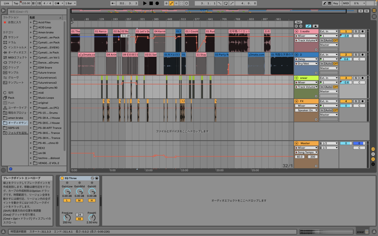This screenshot has height=236, width=378.
Task: Click the Stop button in transport
Action: pos(151,3)
